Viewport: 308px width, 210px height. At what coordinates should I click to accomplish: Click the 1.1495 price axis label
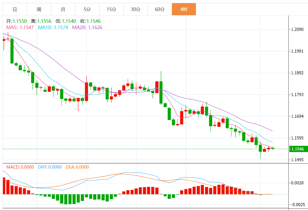[x=297, y=160]
